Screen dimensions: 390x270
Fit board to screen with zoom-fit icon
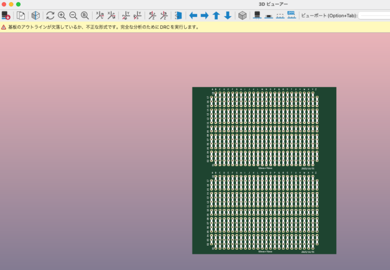[84, 16]
